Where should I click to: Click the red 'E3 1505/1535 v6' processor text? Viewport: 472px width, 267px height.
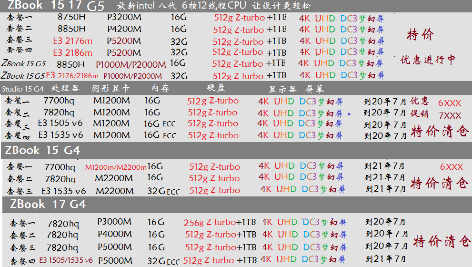click(x=66, y=260)
